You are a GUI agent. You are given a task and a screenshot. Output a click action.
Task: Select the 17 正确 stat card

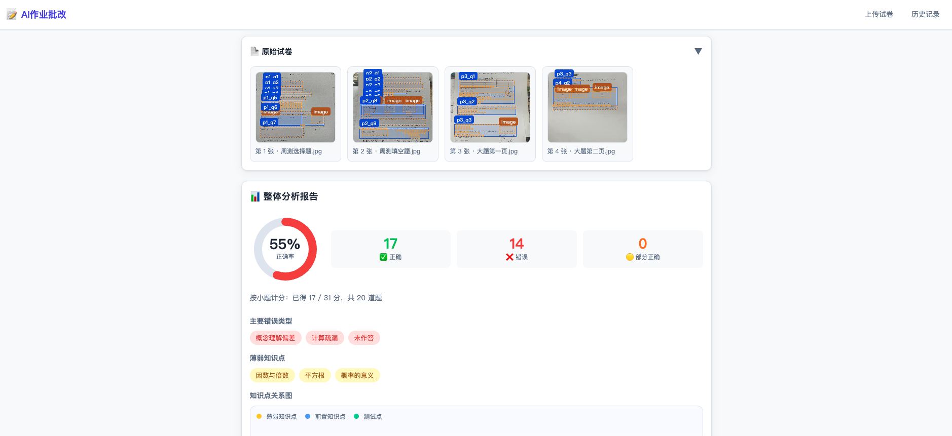point(391,249)
